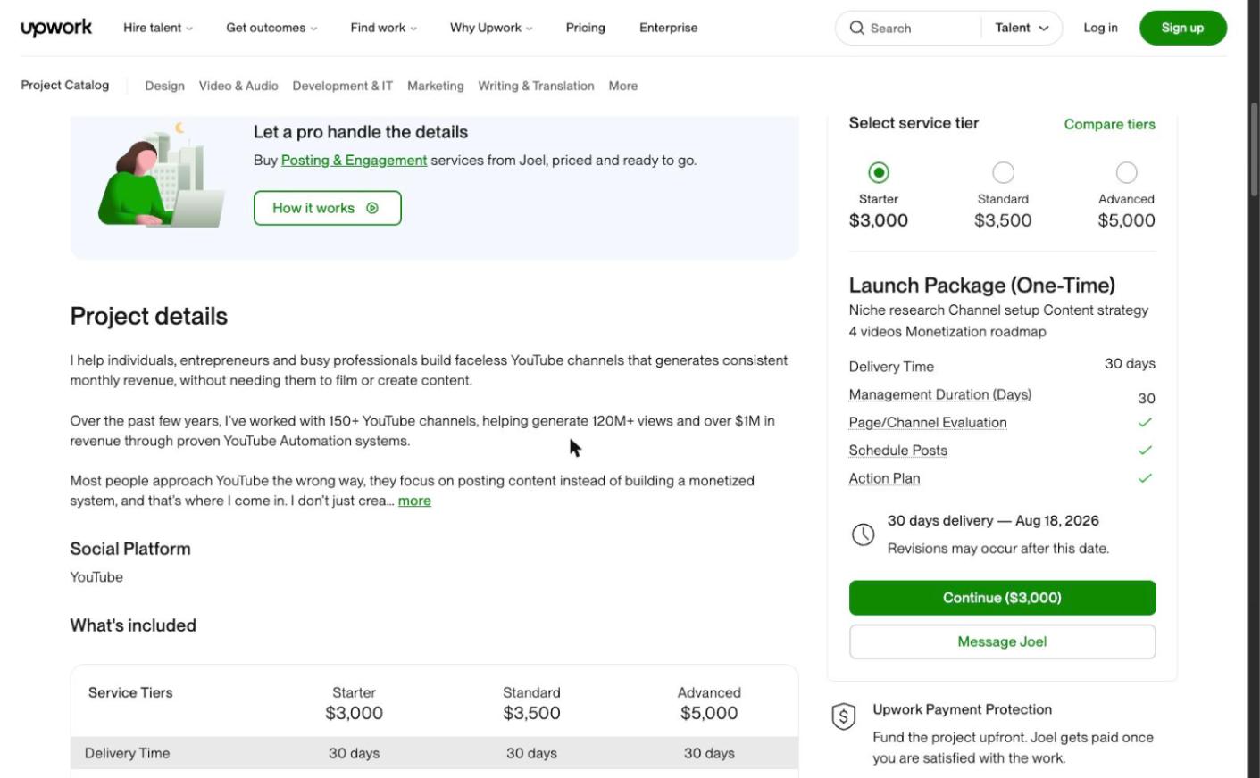This screenshot has height=778, width=1260.
Task: Click the Action Plan label
Action: point(884,478)
